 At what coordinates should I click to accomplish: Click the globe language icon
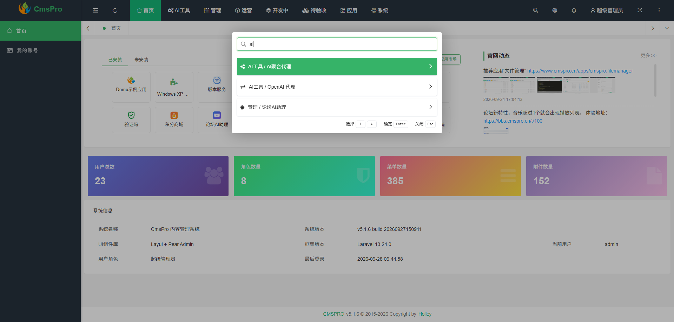(x=555, y=11)
